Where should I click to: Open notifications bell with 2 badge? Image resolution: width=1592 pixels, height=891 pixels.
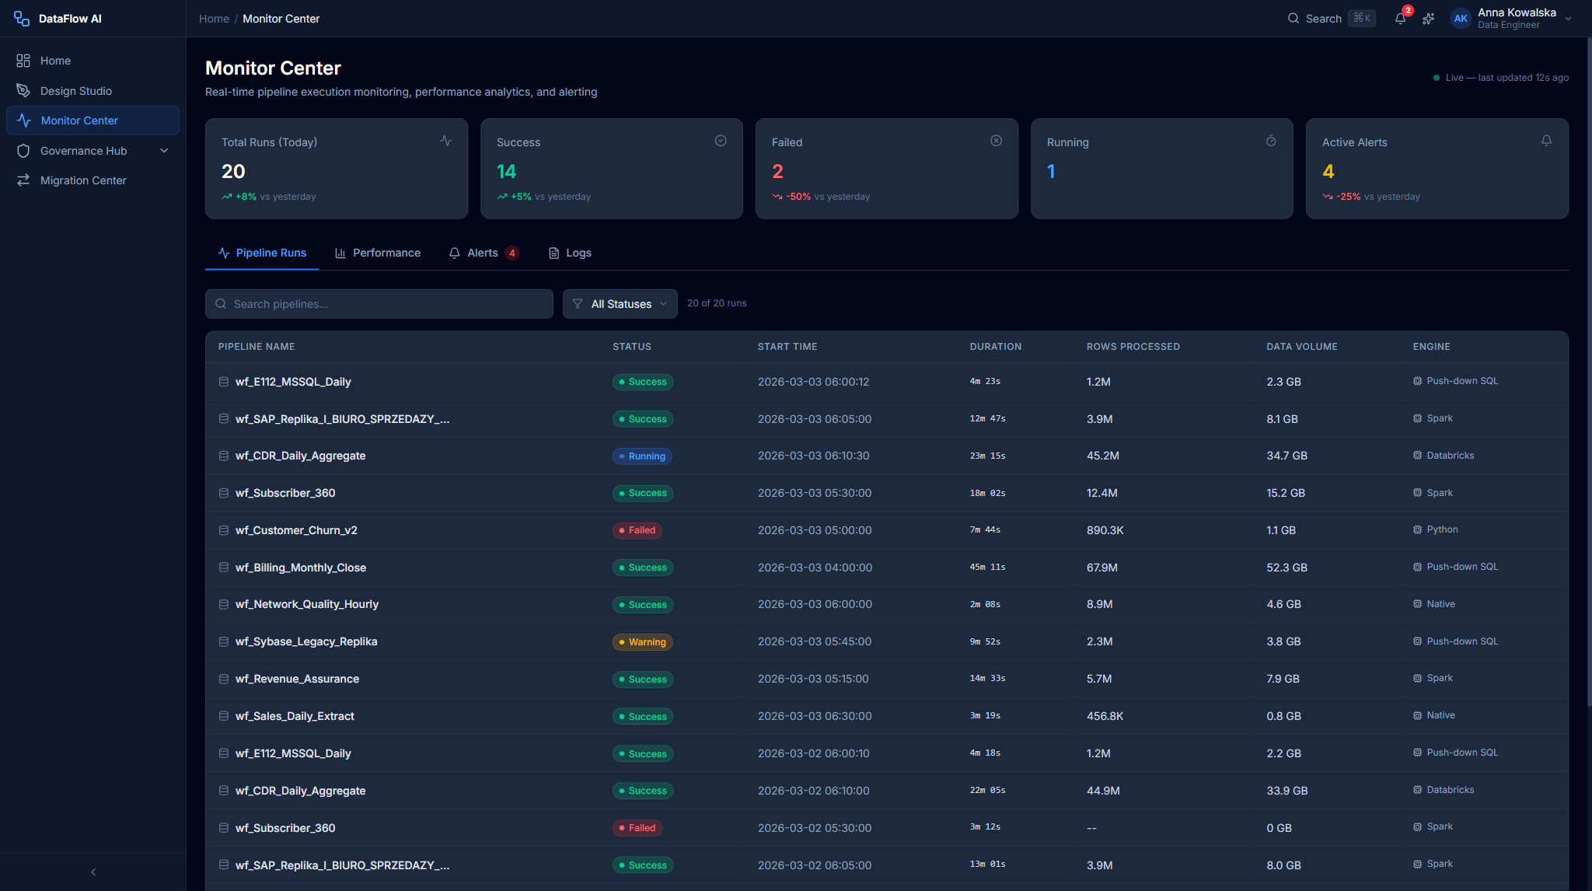point(1401,18)
